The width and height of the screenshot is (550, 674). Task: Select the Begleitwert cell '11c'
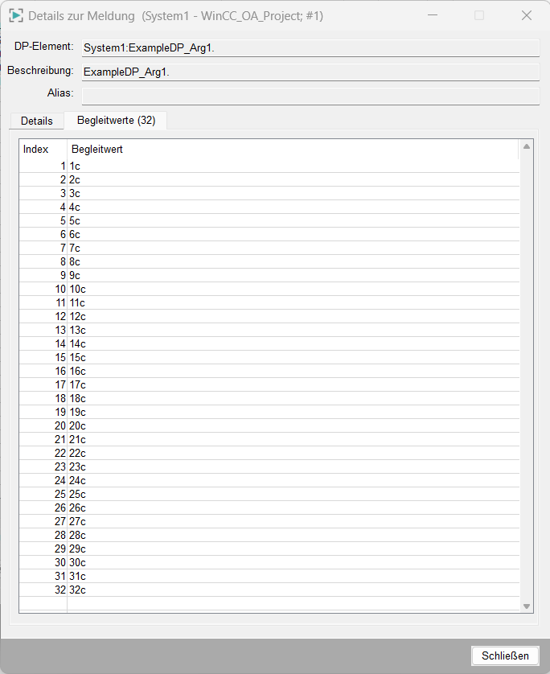click(293, 302)
